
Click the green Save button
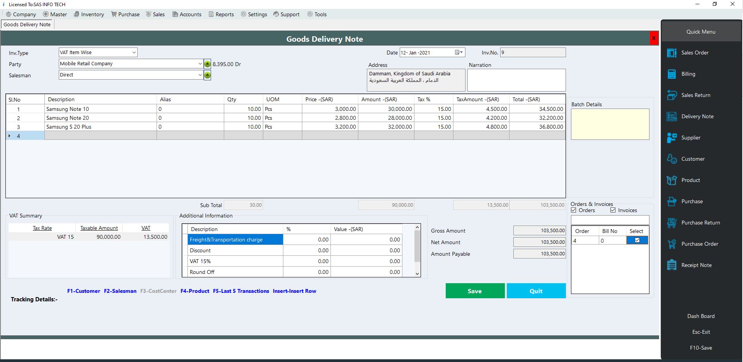tap(475, 291)
